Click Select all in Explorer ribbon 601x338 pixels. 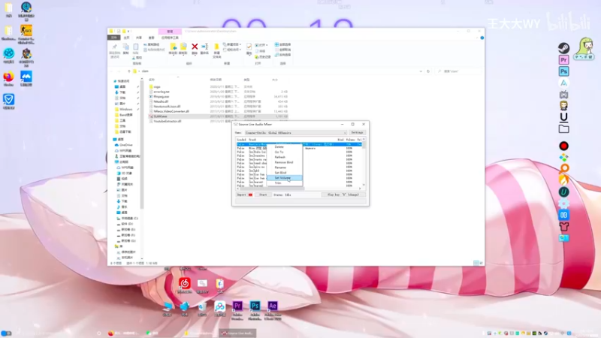click(x=283, y=45)
